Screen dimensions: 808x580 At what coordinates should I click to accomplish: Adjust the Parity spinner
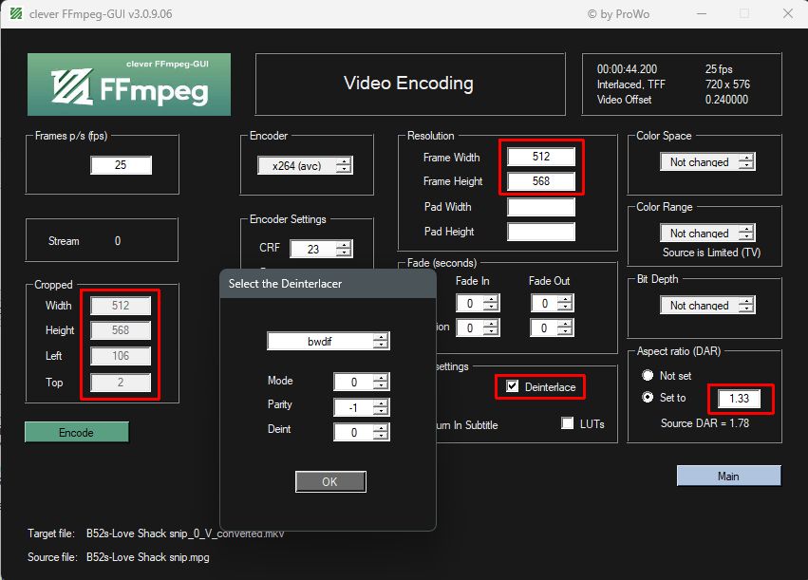click(x=381, y=407)
